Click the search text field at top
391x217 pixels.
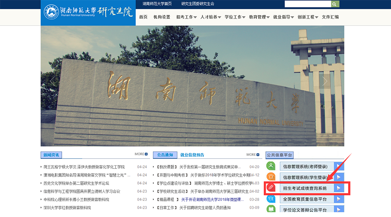[x=308, y=4]
